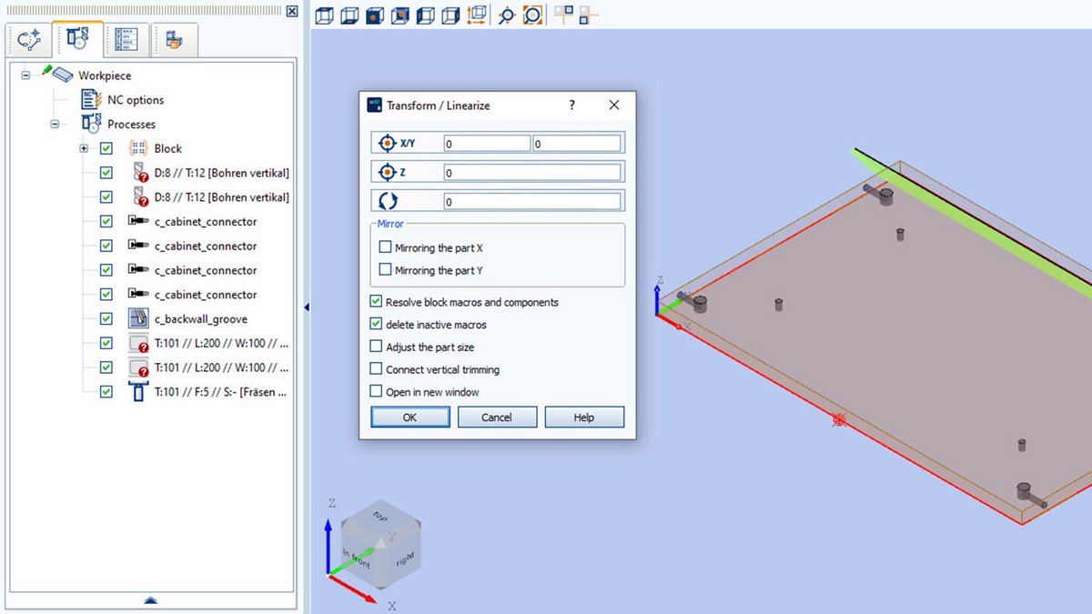Collapse the Processes branch
The height and width of the screenshot is (614, 1092).
54,124
